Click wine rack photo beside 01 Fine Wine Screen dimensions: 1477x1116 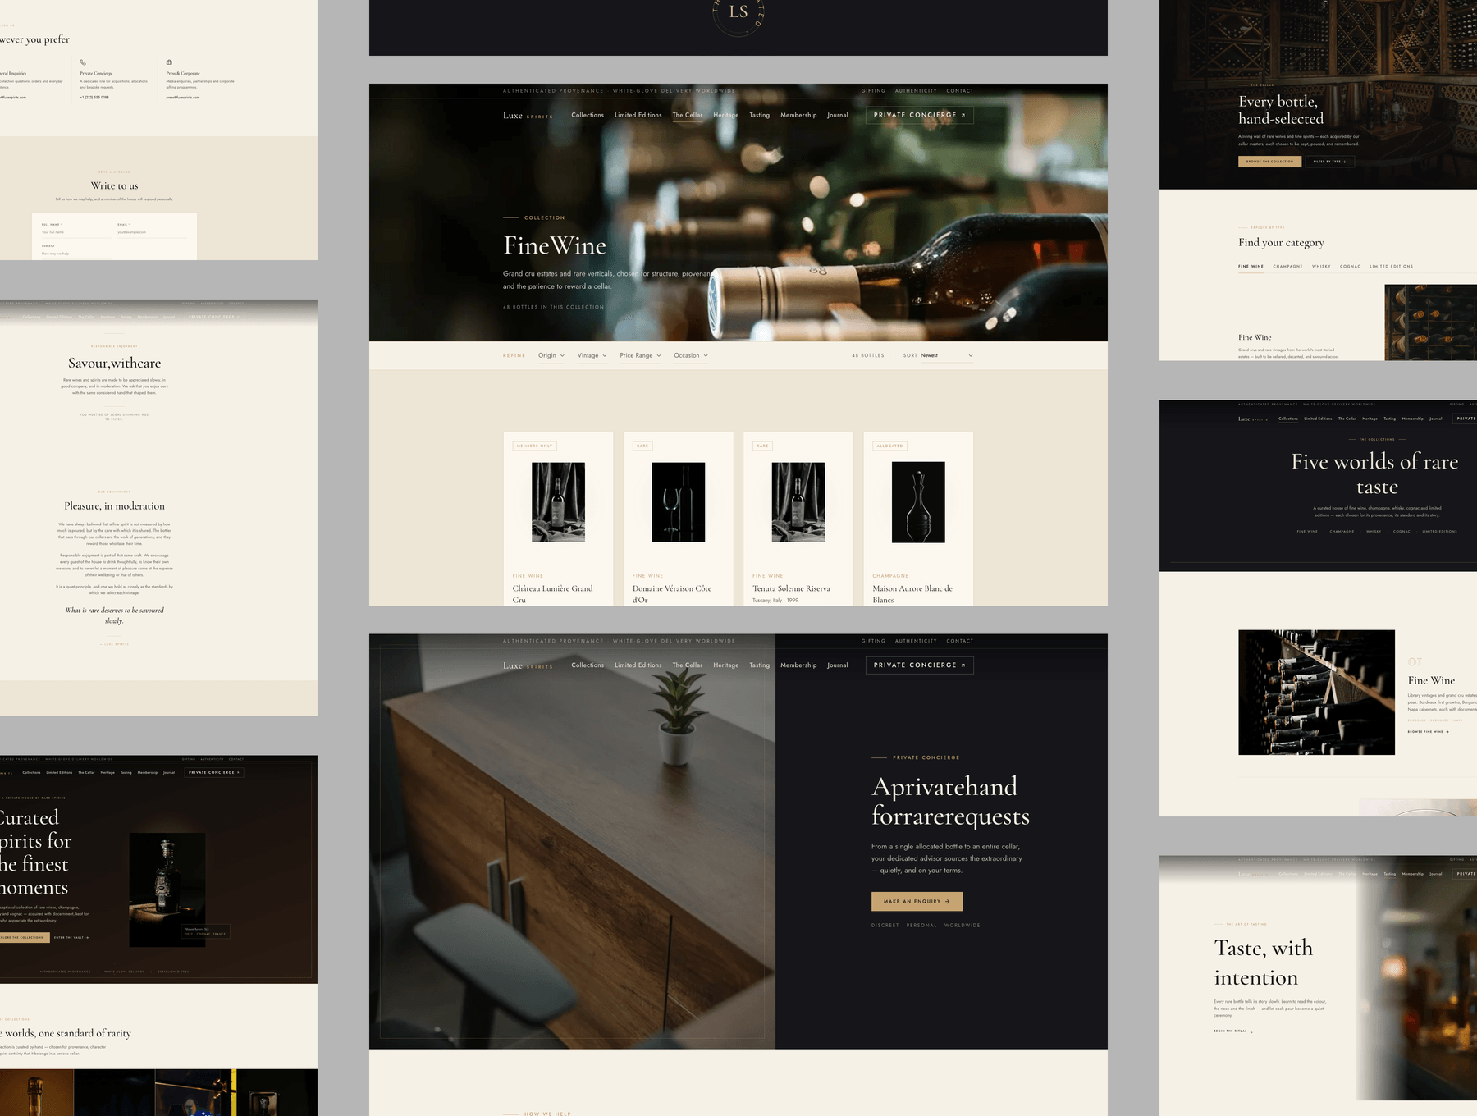(1316, 693)
